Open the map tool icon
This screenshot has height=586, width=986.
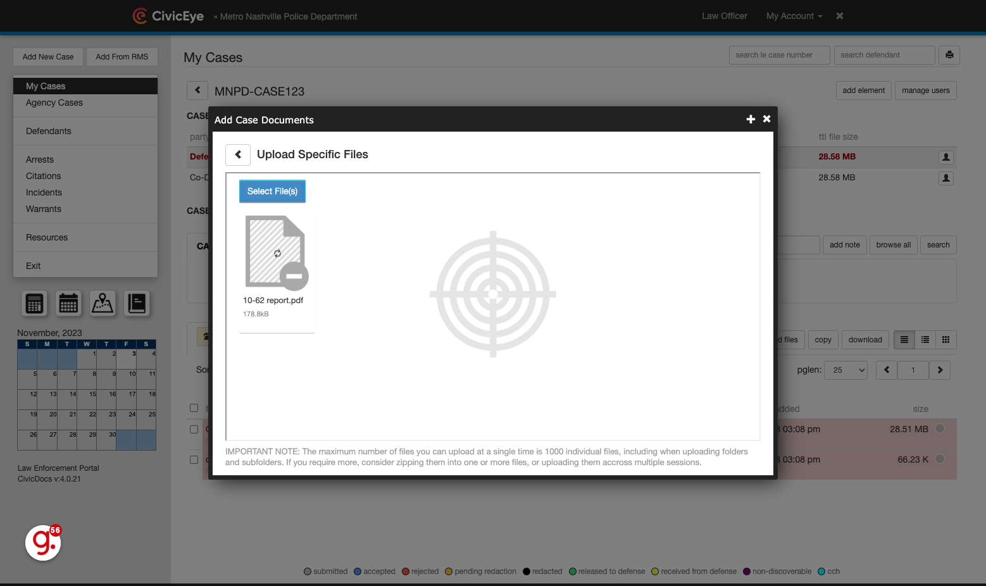click(x=103, y=304)
